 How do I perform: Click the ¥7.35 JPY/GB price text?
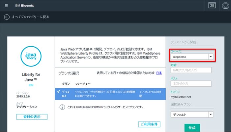click(150, 94)
